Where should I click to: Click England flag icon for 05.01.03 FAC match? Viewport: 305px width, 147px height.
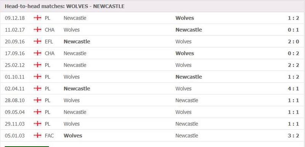click(37, 135)
